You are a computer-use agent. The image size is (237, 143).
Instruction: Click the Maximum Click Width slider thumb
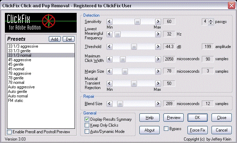[x=123, y=59]
